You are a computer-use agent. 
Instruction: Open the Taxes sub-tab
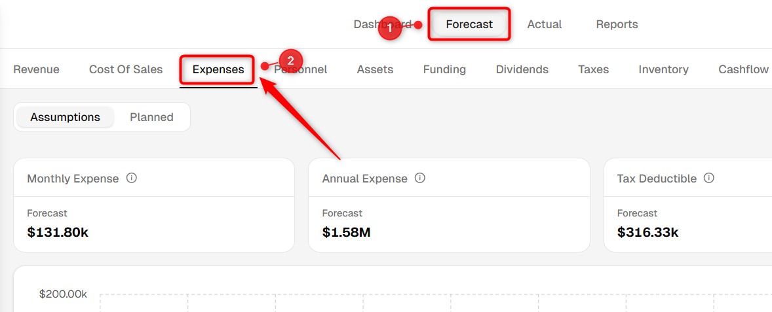[593, 69]
